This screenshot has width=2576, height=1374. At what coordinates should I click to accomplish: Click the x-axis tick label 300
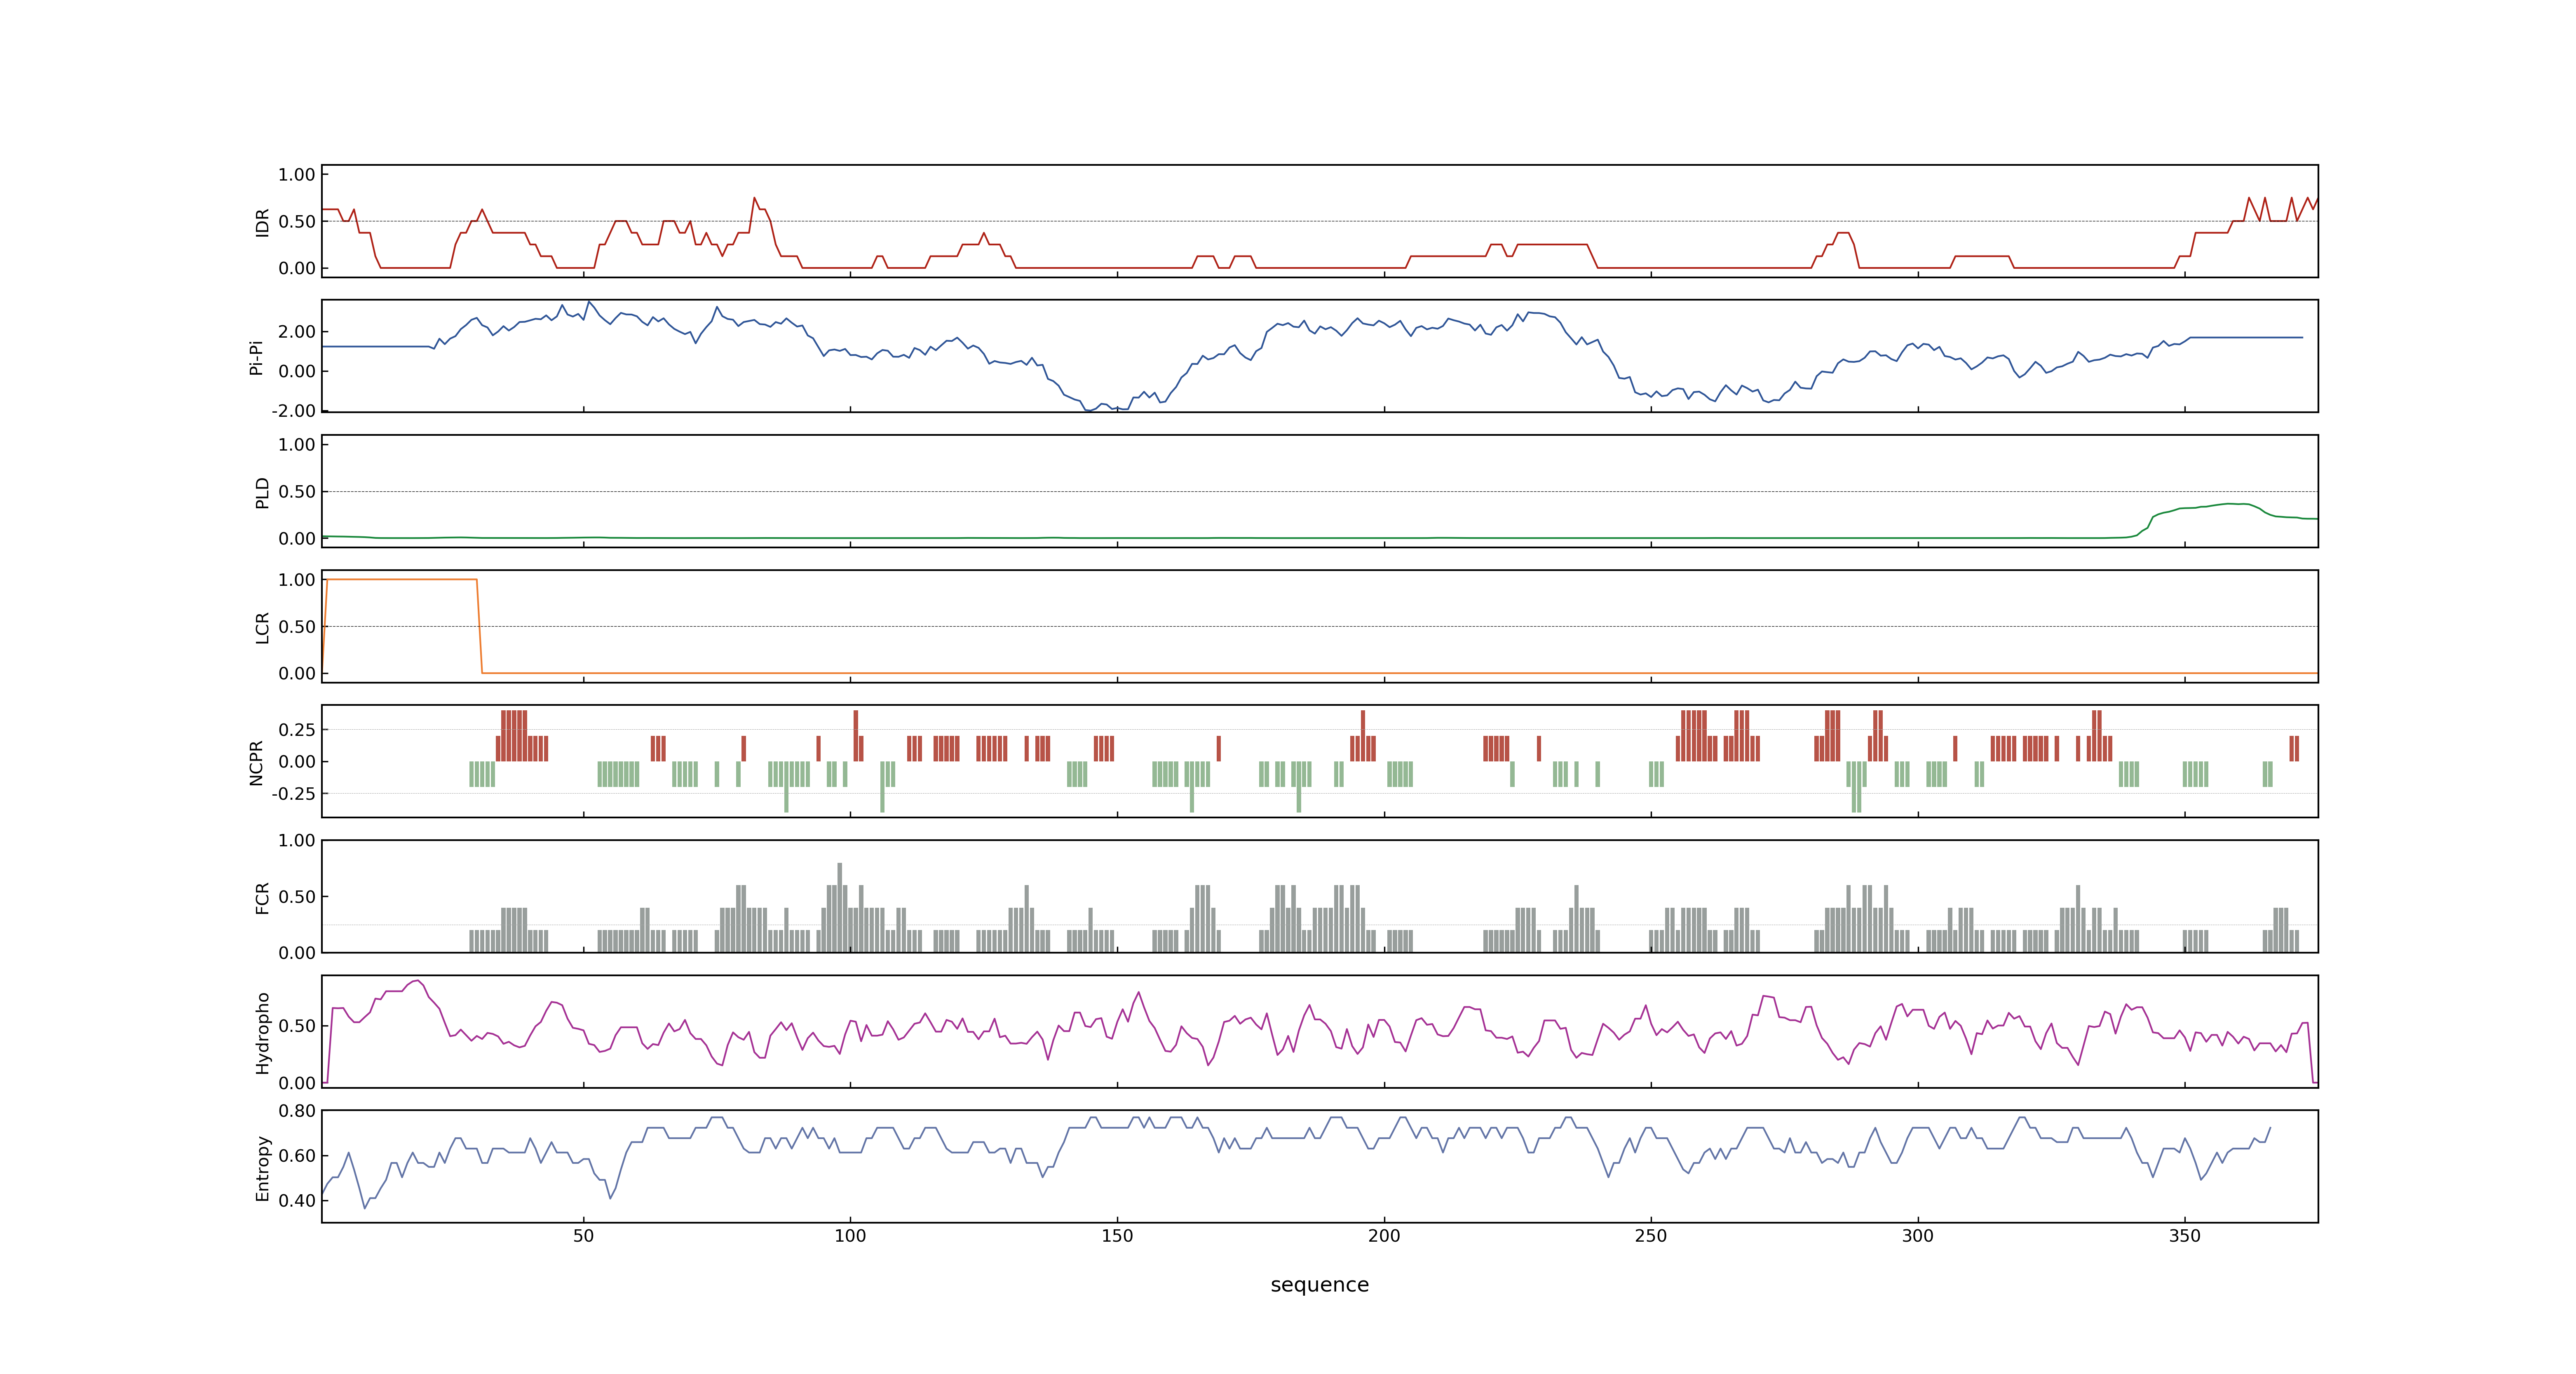coord(1918,1236)
